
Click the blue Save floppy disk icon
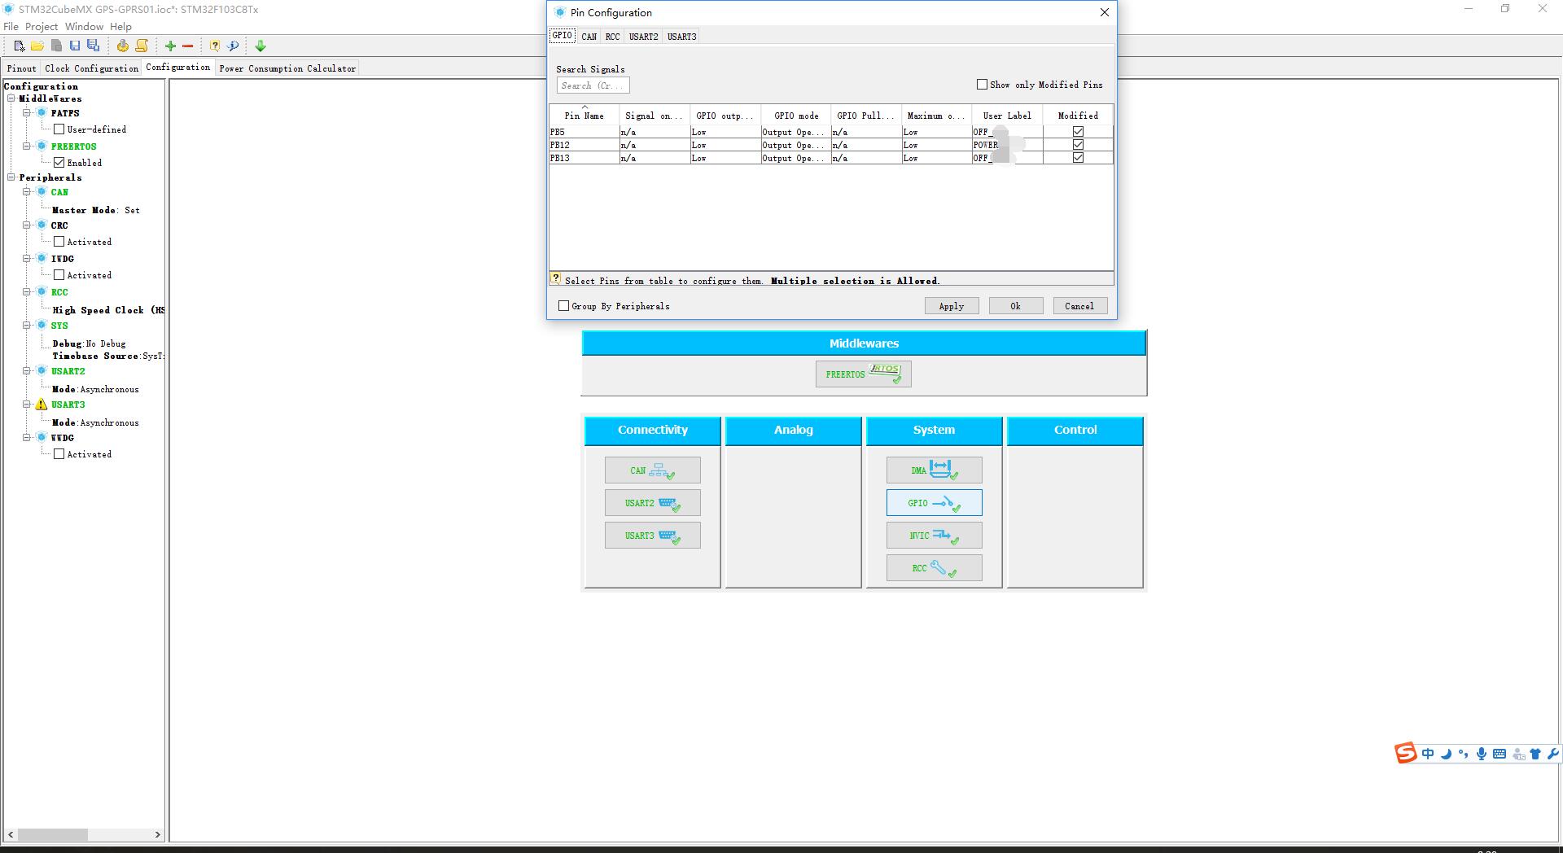pos(74,46)
